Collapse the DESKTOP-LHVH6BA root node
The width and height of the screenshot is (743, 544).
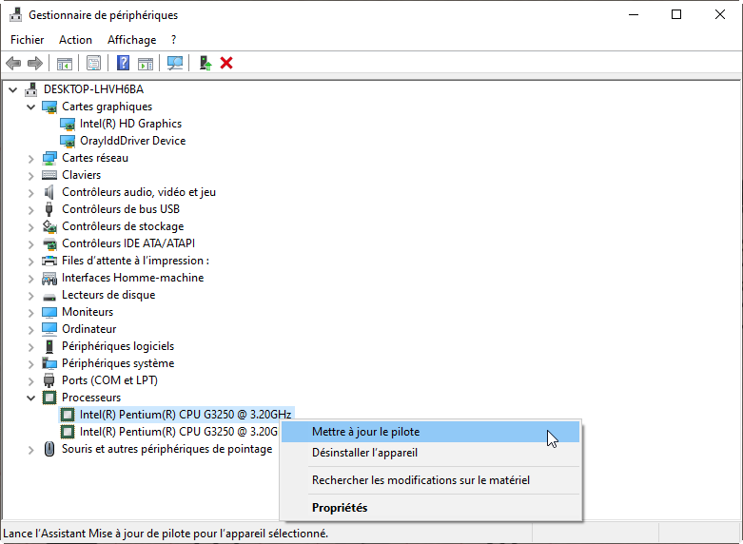[x=12, y=89]
